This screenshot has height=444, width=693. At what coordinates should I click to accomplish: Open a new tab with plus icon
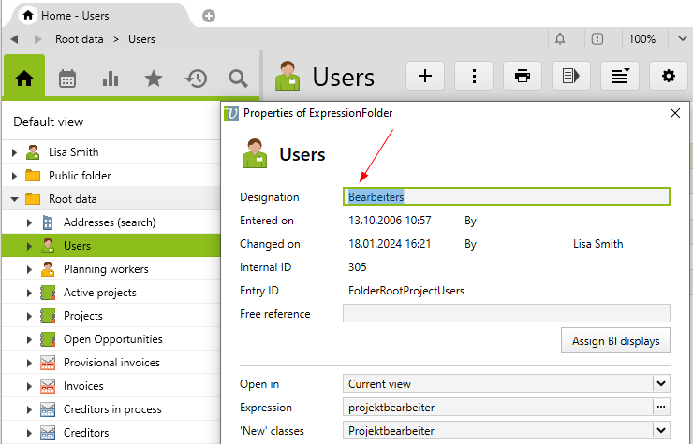208,16
